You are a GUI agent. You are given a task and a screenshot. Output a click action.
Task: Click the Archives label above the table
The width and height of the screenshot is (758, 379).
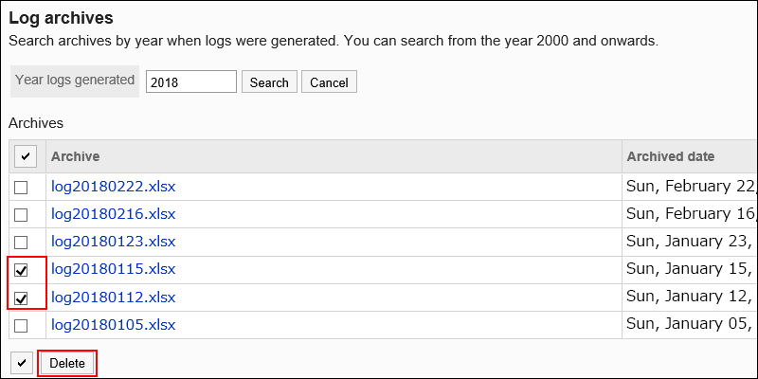click(36, 123)
